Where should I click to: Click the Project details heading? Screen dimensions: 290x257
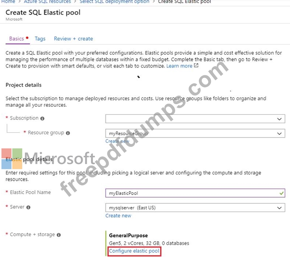point(23,85)
